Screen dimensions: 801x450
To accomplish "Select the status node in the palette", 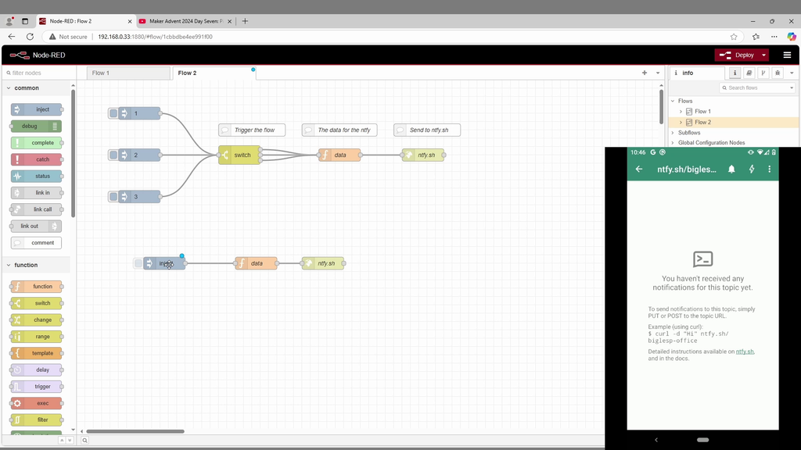I will [36, 176].
